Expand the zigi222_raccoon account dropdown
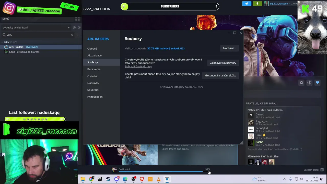Screen dimensions: 327x184 (x=289, y=4)
